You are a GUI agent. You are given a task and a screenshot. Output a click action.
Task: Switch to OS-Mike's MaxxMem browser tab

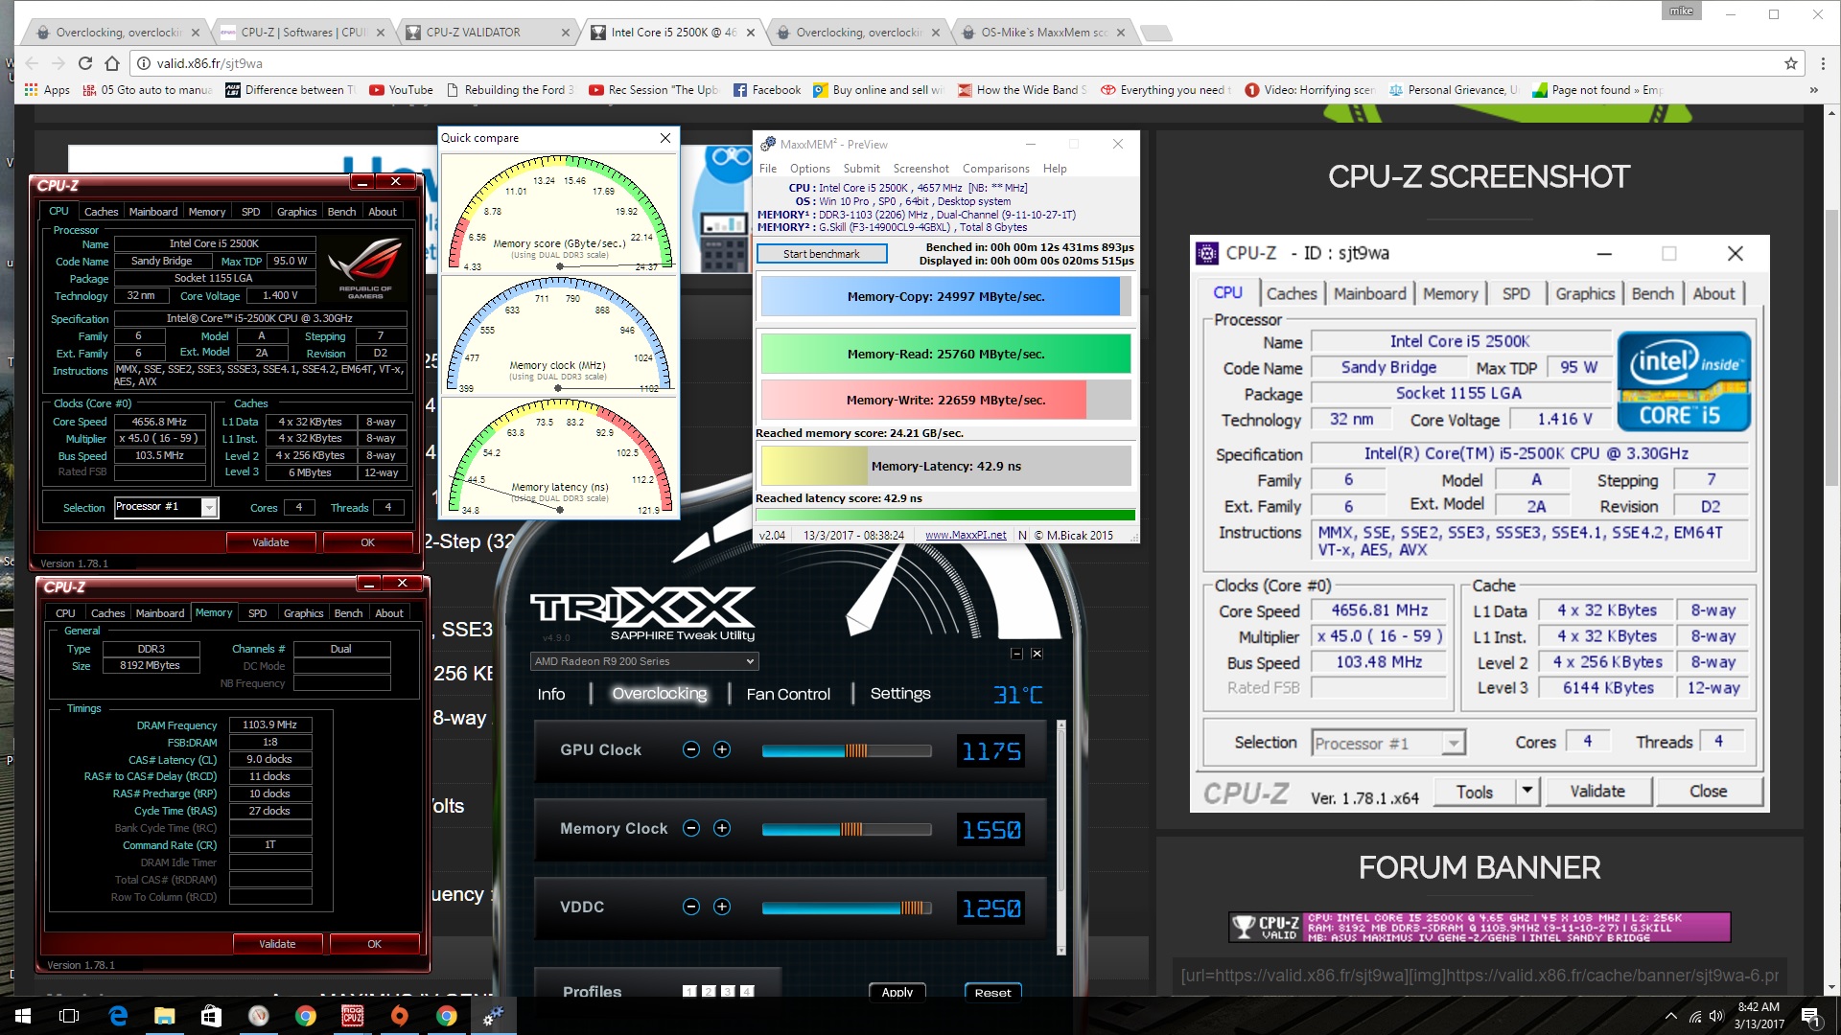(x=1043, y=33)
